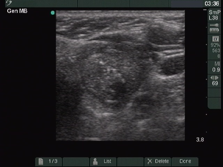This screenshot has width=223, height=167.
Task: Click the MI 0.9 readout
Action: (x=216, y=67)
